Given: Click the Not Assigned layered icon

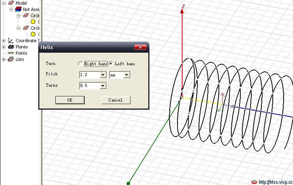Looking at the screenshot, I should pos(18,9).
